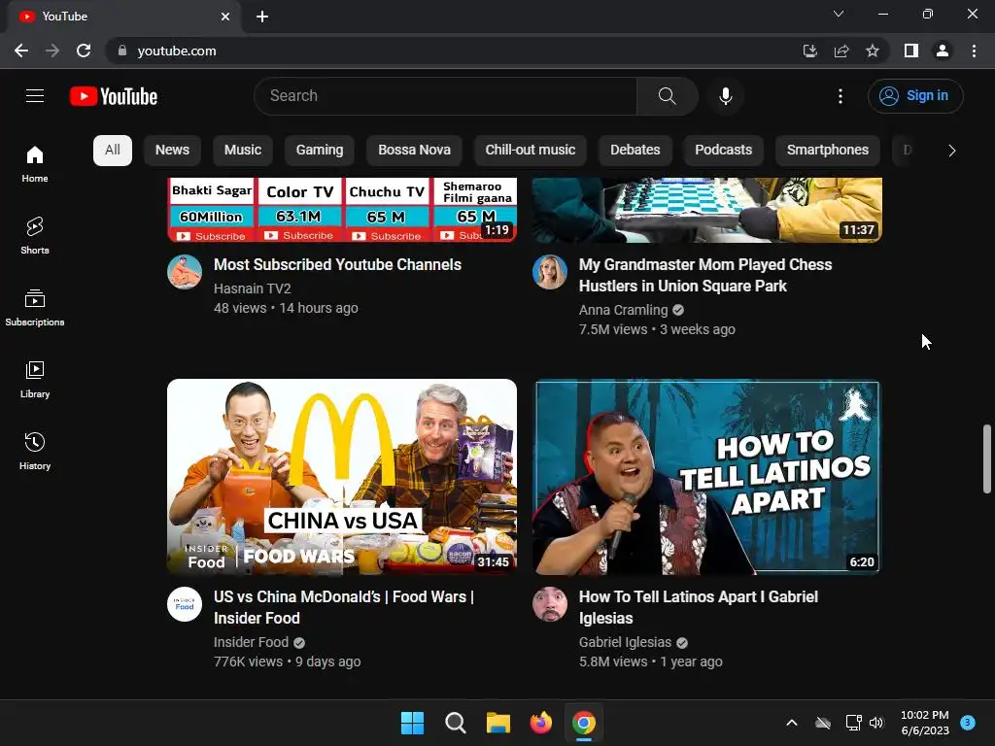Open volume control in system tray
The width and height of the screenshot is (995, 746).
(x=876, y=723)
